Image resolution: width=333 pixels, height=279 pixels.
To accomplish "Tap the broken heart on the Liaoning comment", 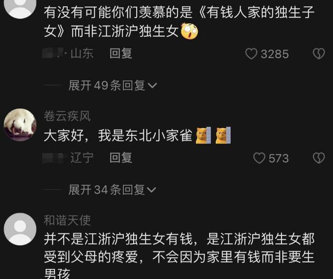I will pos(319,158).
